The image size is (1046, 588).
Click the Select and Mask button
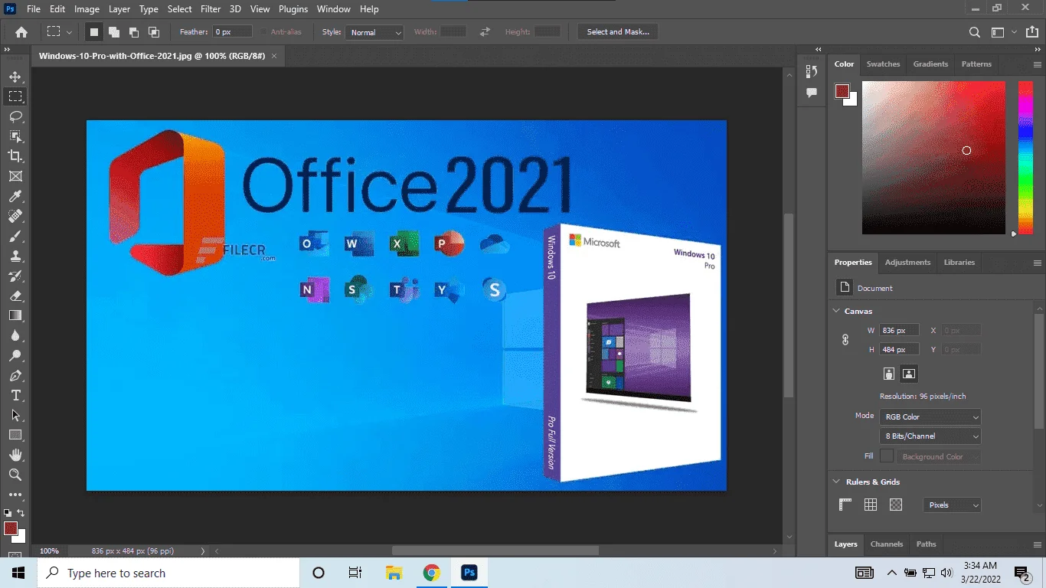(x=618, y=32)
